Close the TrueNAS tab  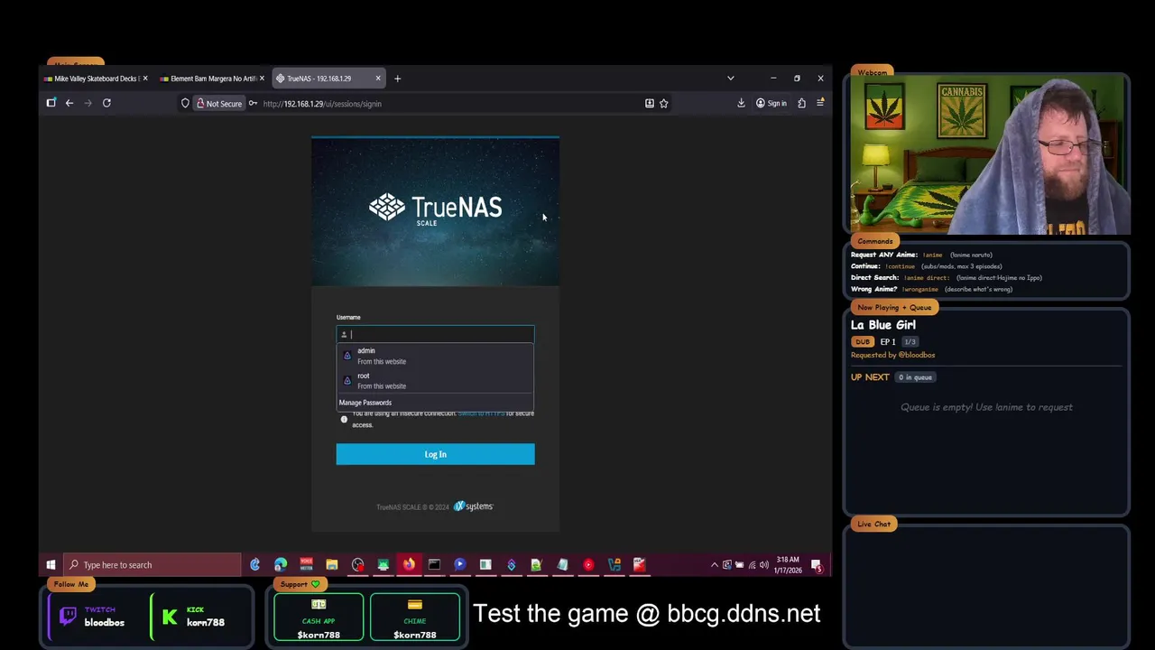[378, 79]
